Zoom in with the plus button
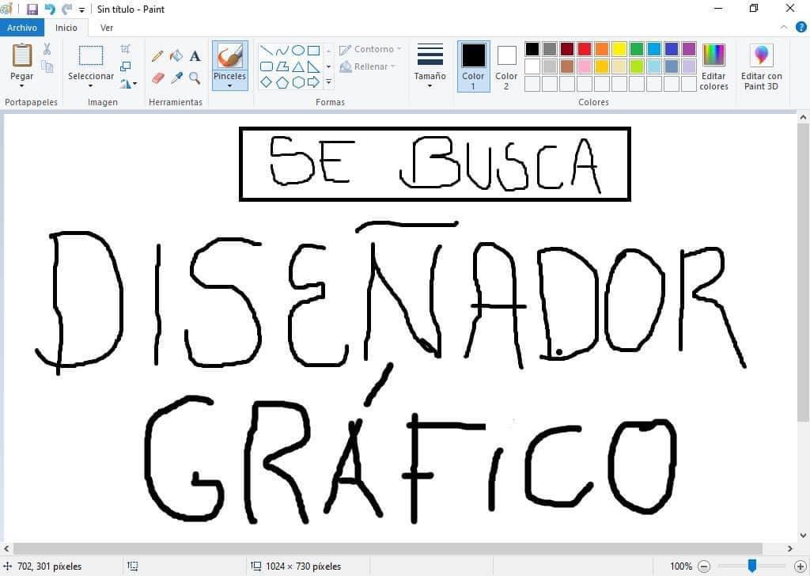This screenshot has height=576, width=810. (801, 567)
